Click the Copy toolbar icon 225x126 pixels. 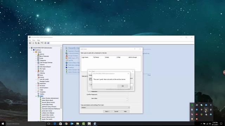[36, 43]
